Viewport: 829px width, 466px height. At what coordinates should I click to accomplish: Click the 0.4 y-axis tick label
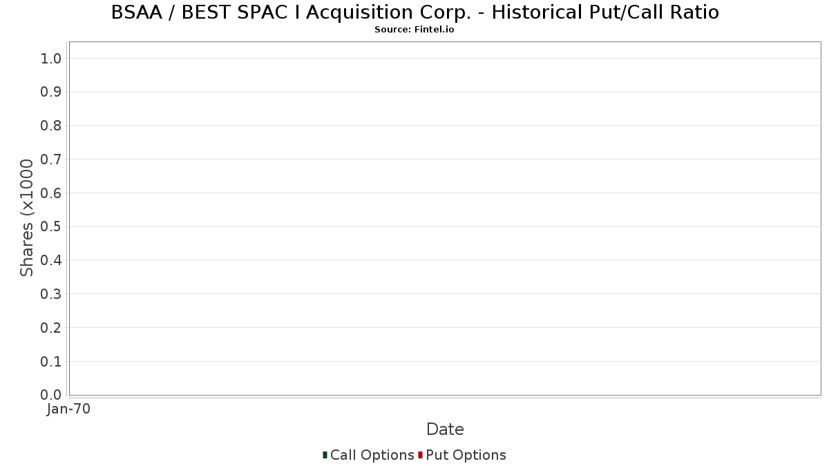coord(51,260)
